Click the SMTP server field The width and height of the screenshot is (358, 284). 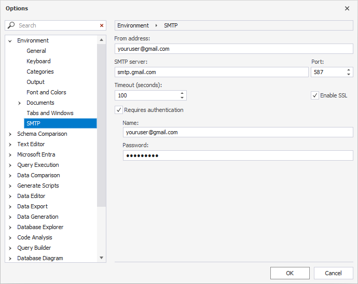pos(211,72)
